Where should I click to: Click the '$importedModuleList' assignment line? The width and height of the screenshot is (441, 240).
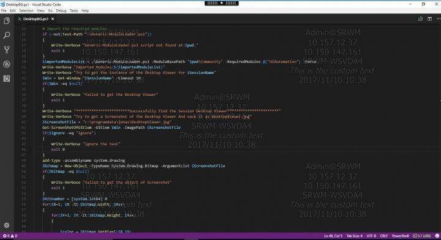point(179,62)
